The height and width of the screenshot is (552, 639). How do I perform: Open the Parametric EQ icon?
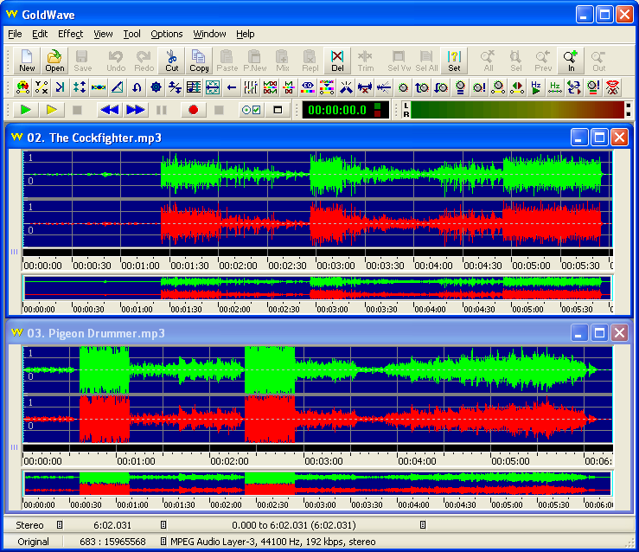click(x=308, y=87)
